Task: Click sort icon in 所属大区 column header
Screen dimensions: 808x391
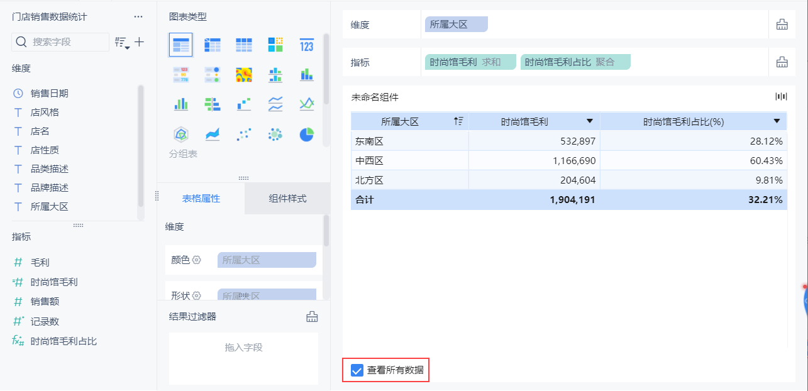Action: tap(458, 121)
